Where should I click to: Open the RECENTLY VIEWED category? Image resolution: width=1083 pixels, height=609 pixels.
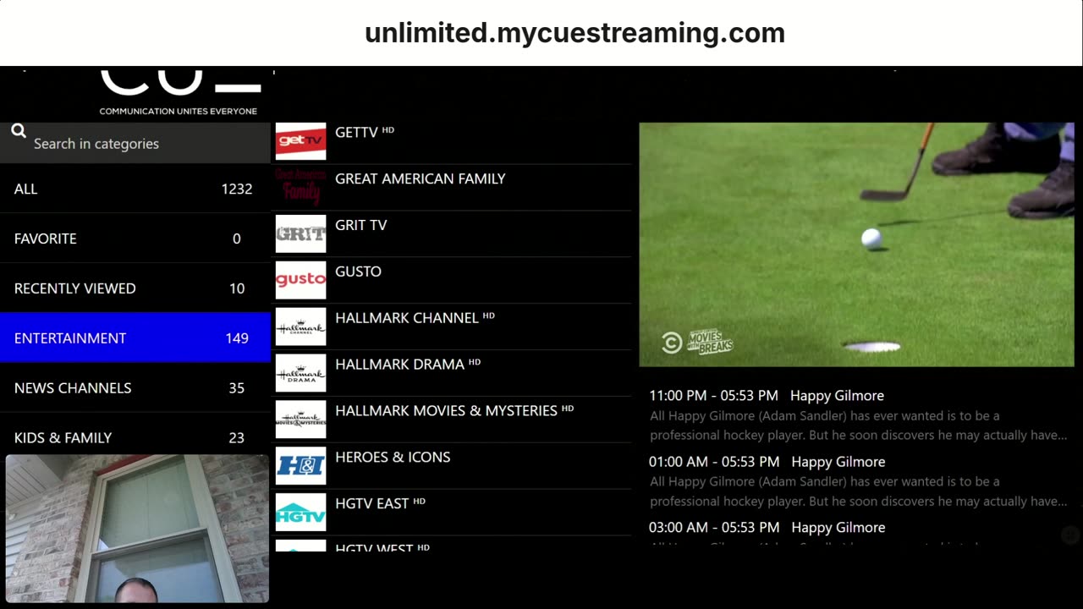click(x=135, y=288)
